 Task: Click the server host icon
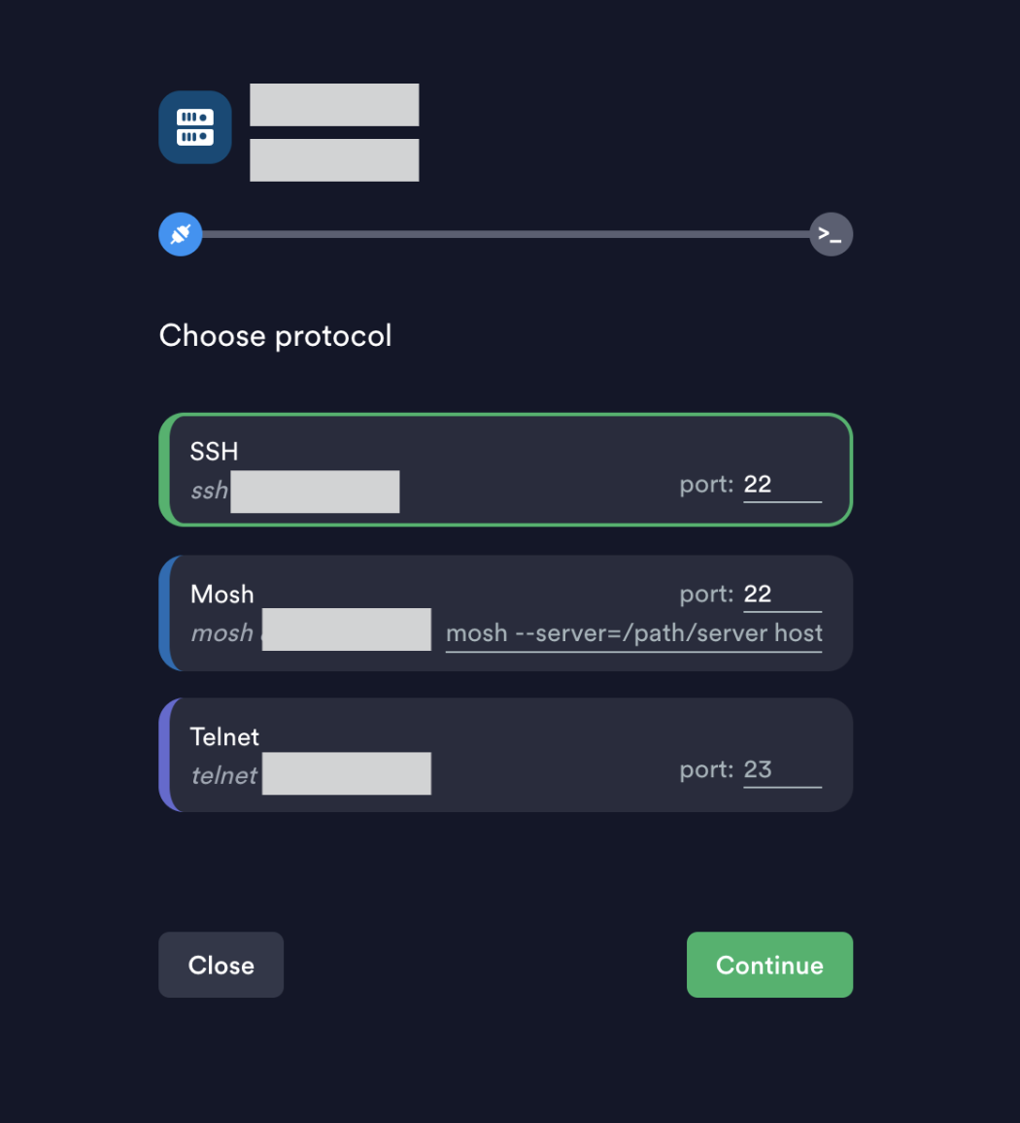[x=194, y=127]
